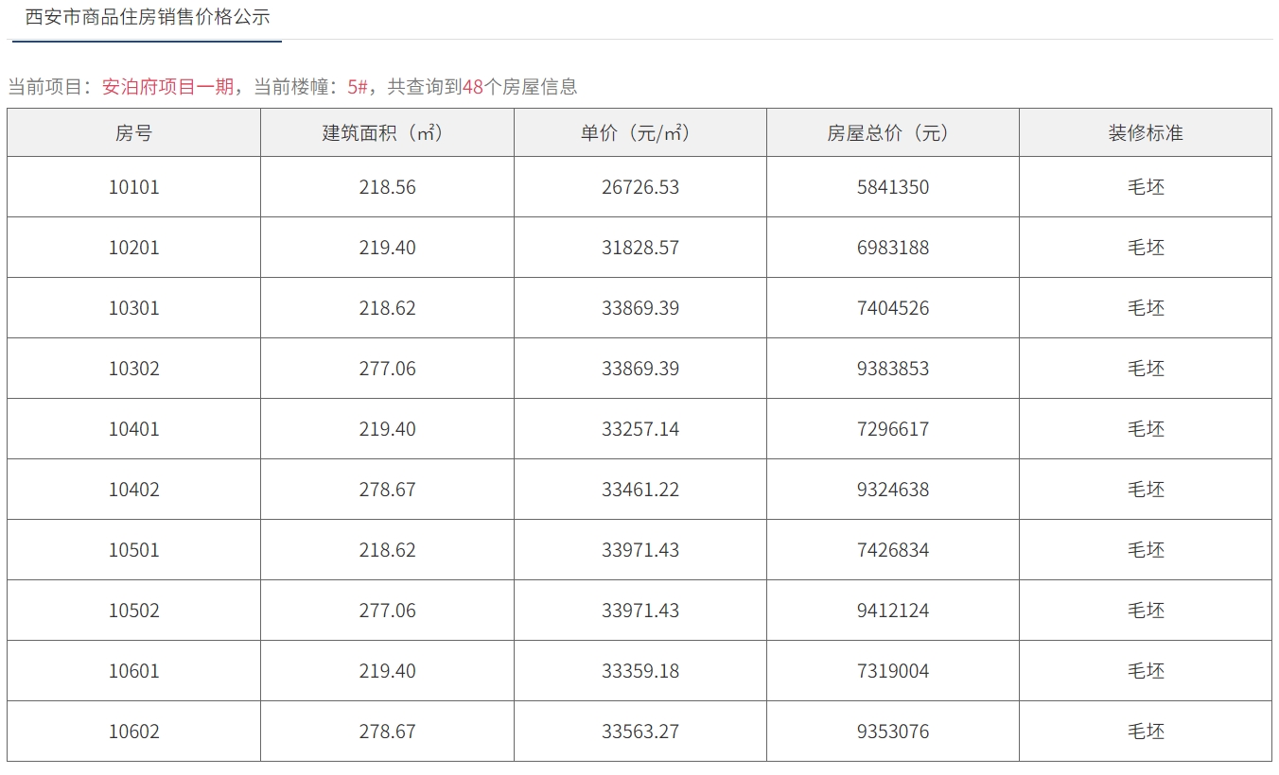Click room number 10302 cell
Screen dimensions: 1279x775
[134, 369]
